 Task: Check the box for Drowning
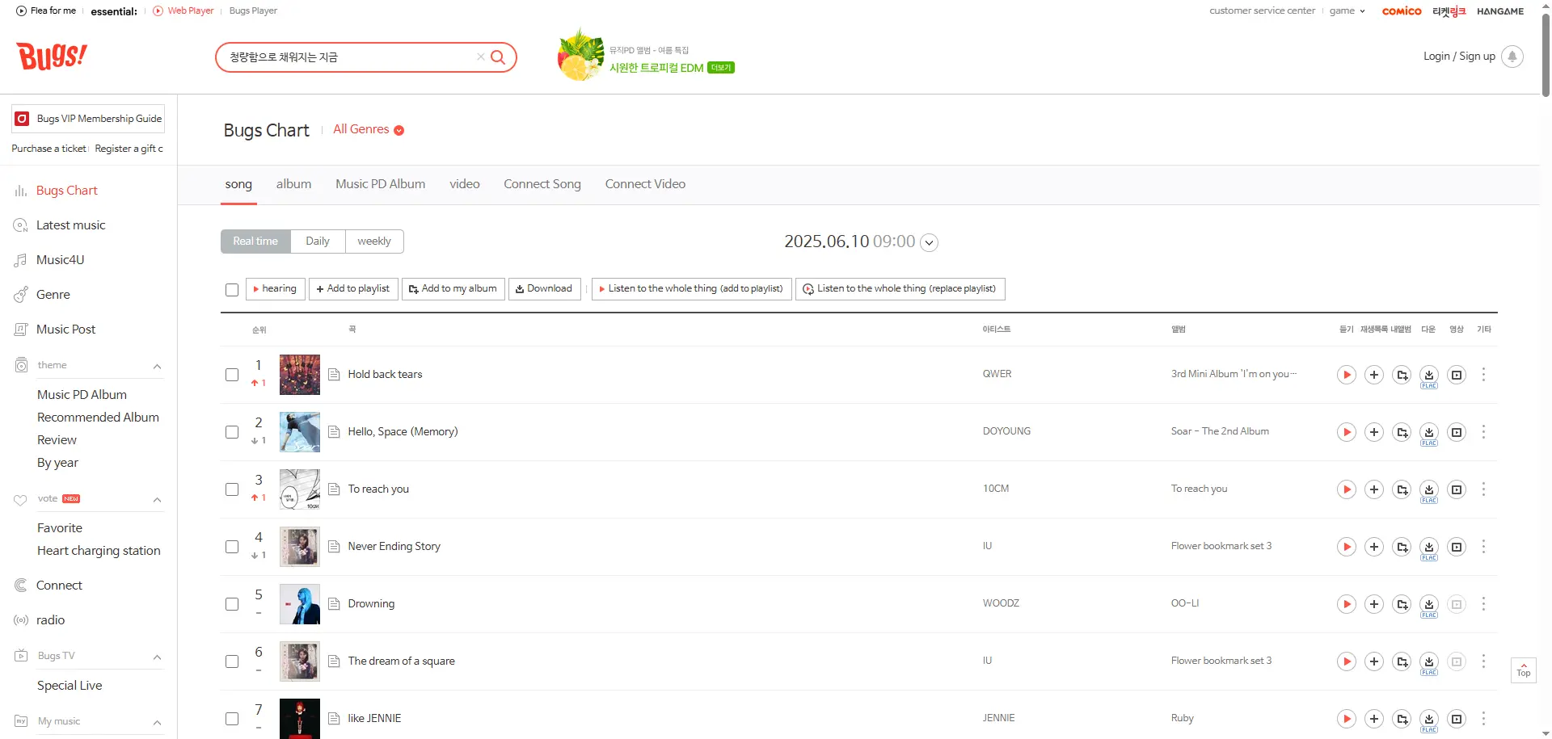[x=232, y=604]
